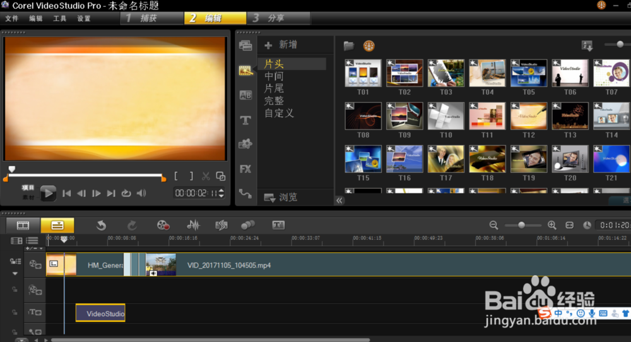Split clip with the scissors icon
631x342 pixels.
click(x=206, y=176)
